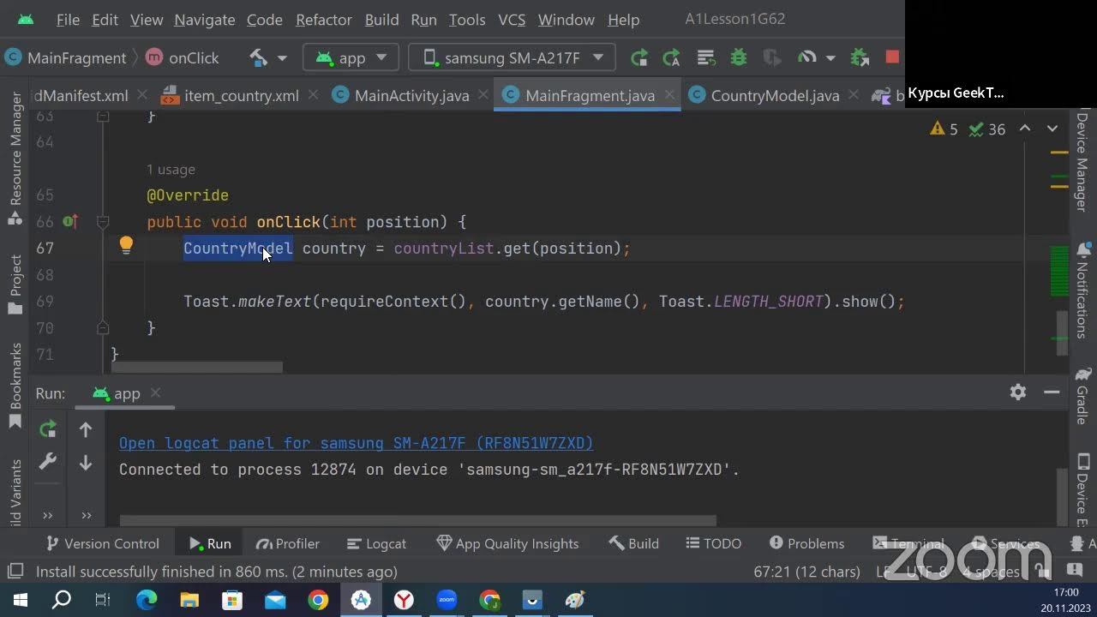
Task: Open the Problems tool window
Action: [x=806, y=543]
